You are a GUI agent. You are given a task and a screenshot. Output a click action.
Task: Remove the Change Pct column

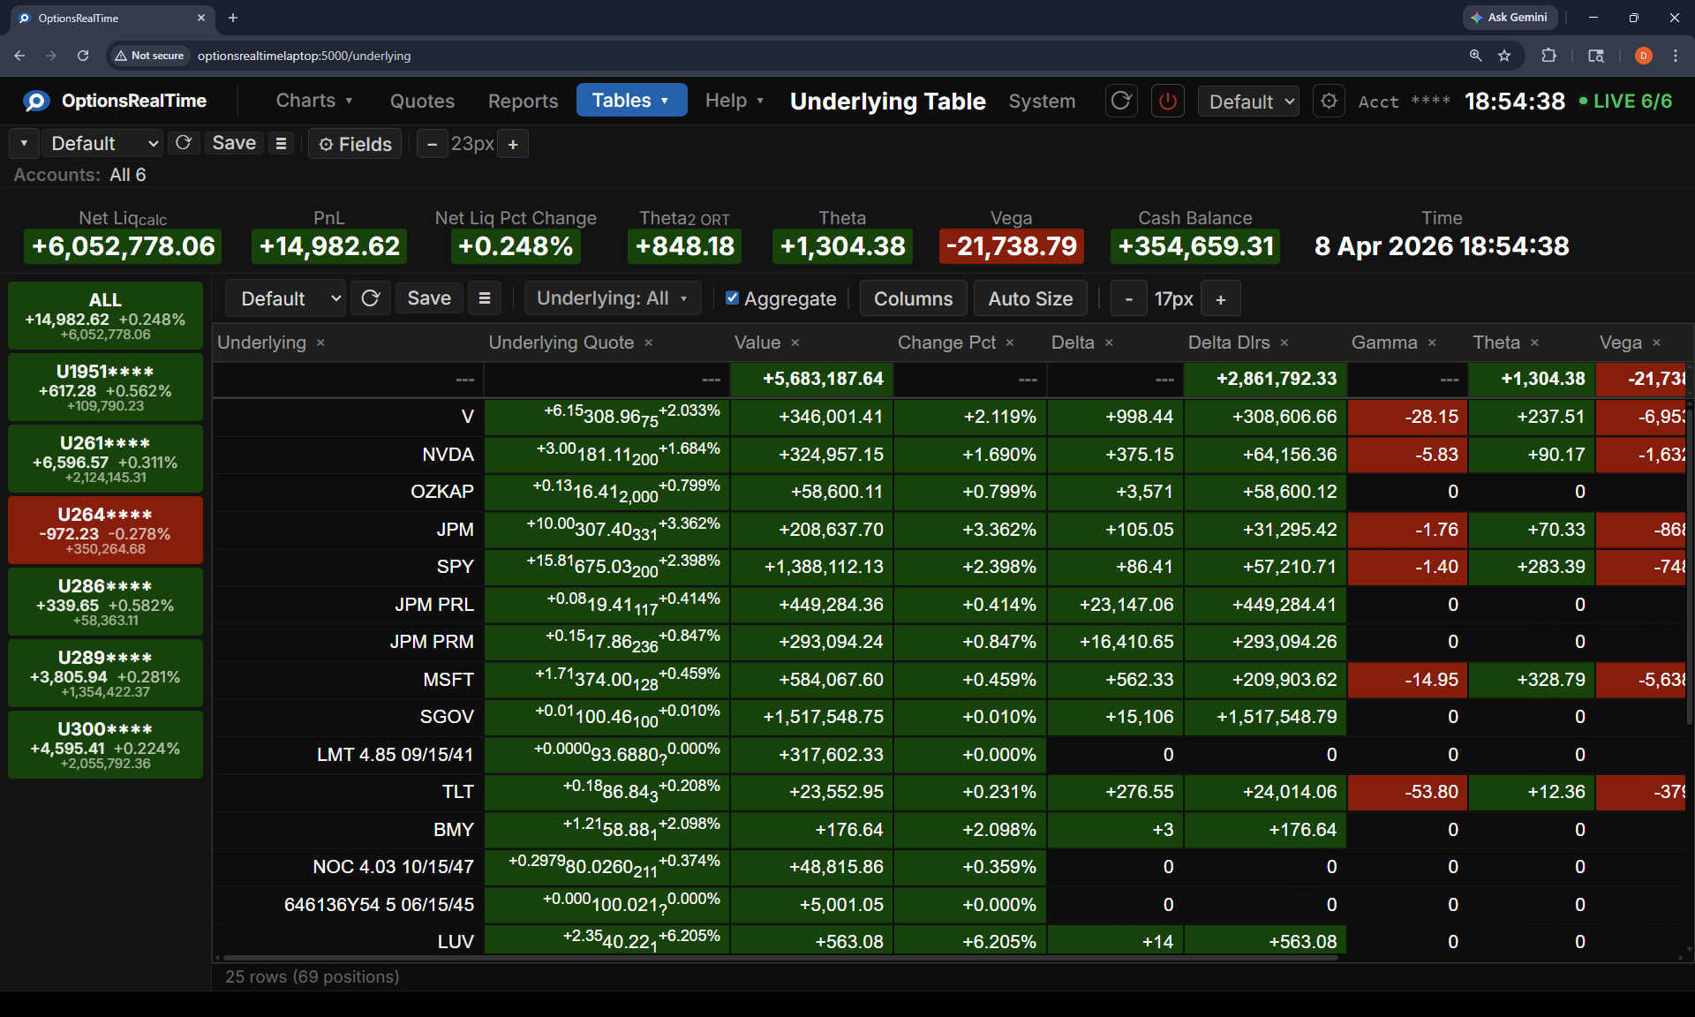(x=1010, y=343)
